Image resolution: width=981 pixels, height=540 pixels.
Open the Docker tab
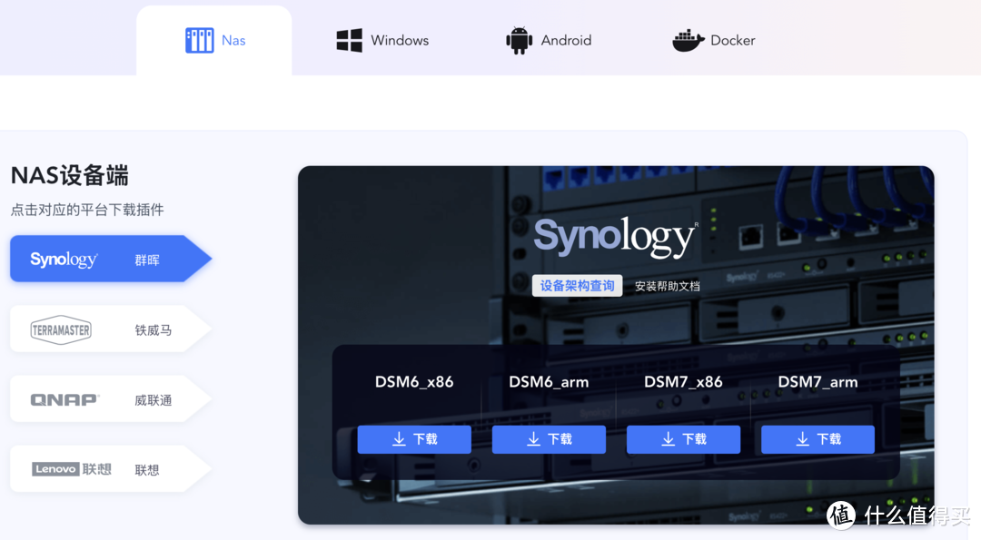pos(714,41)
